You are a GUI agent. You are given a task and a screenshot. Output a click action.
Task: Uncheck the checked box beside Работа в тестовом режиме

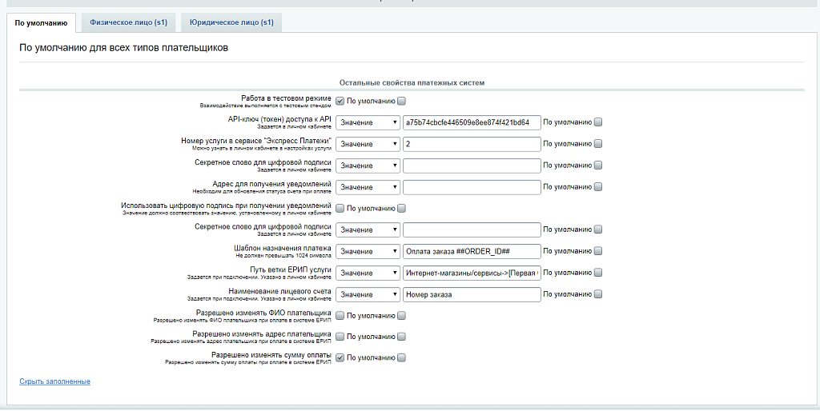click(340, 101)
